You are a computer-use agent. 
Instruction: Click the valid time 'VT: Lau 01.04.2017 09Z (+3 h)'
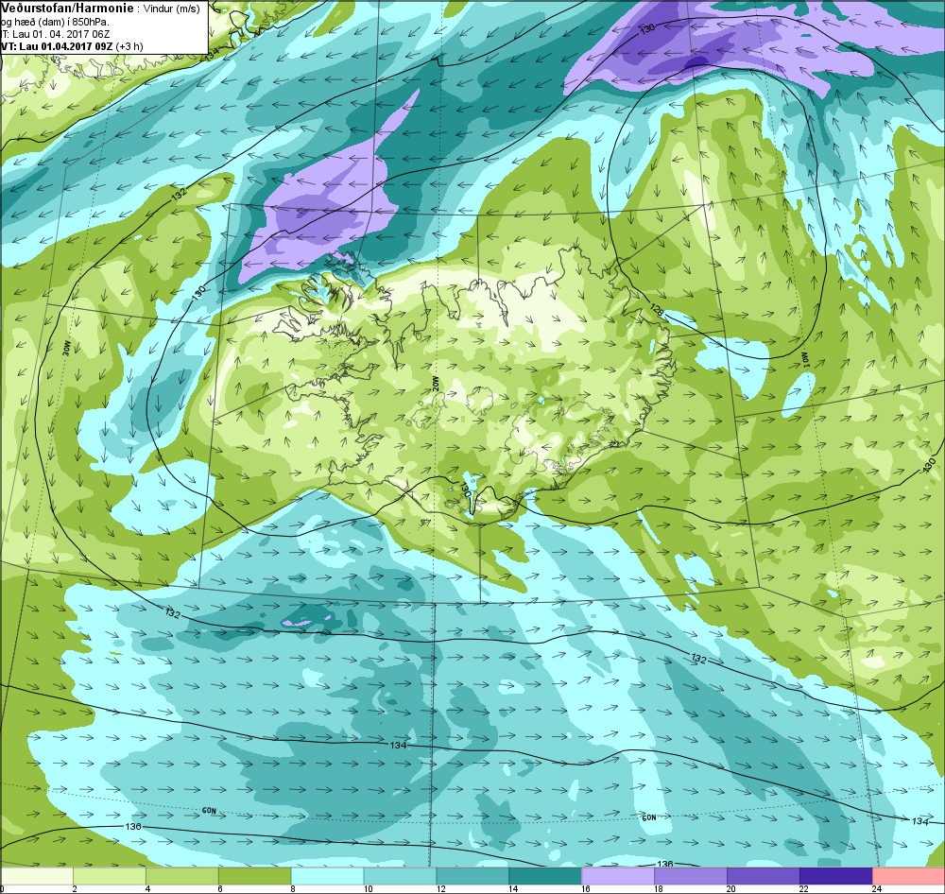tap(73, 46)
